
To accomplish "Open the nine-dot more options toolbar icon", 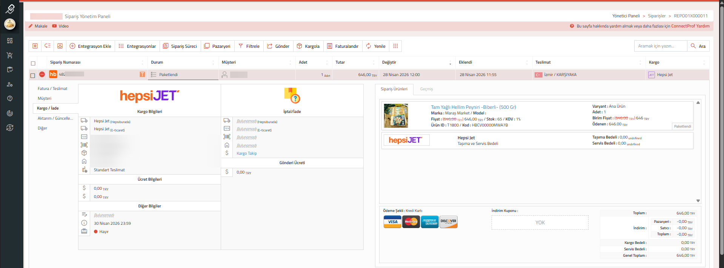I will pyautogui.click(x=395, y=46).
